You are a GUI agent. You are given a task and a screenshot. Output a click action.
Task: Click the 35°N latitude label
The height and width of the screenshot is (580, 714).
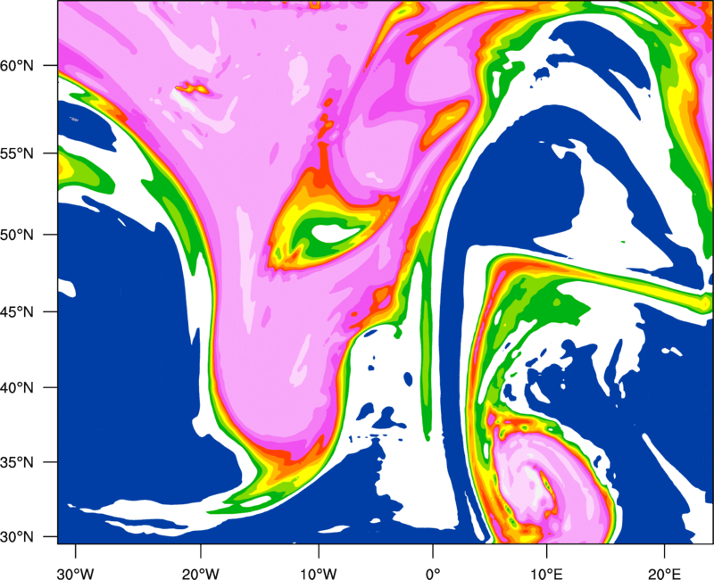17,463
